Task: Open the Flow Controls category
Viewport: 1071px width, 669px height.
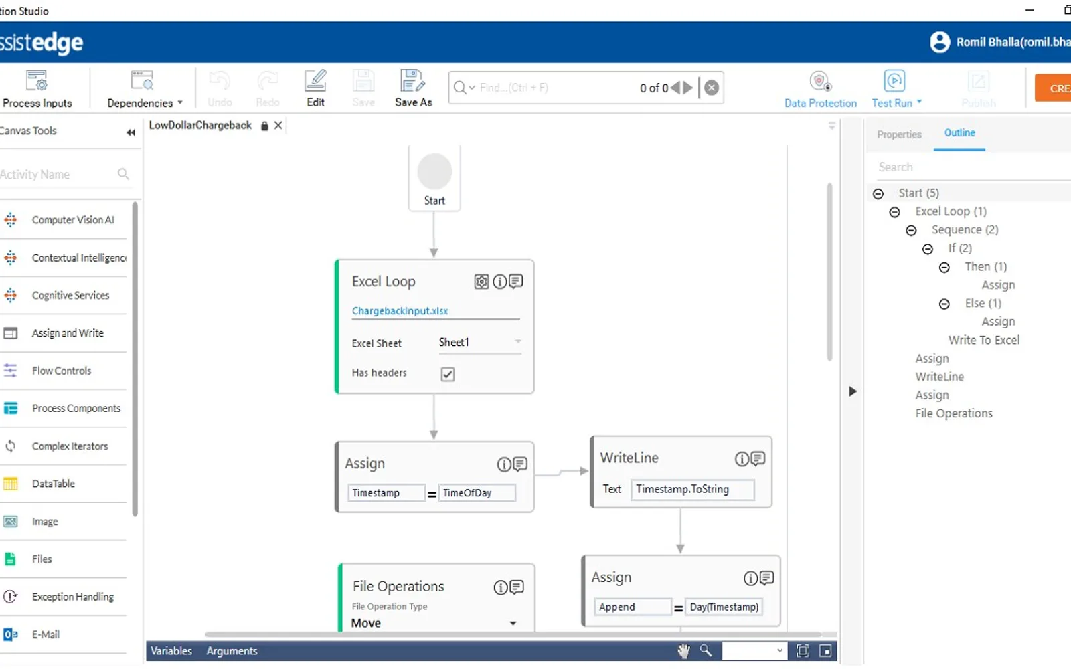Action: click(62, 371)
